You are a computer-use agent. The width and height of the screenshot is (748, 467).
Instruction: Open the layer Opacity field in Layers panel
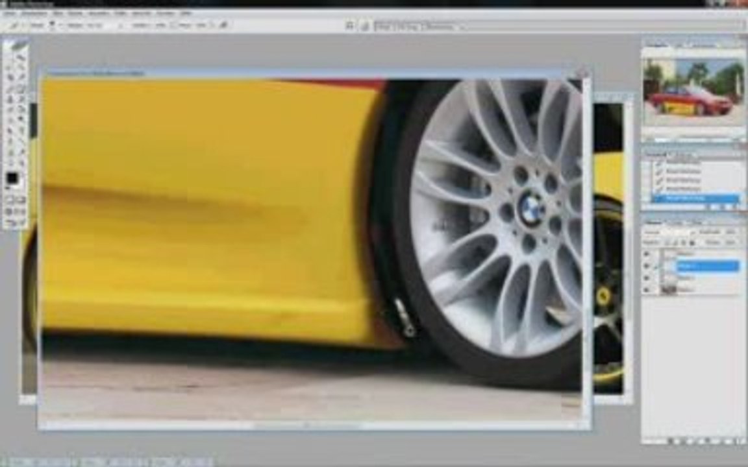coord(730,232)
